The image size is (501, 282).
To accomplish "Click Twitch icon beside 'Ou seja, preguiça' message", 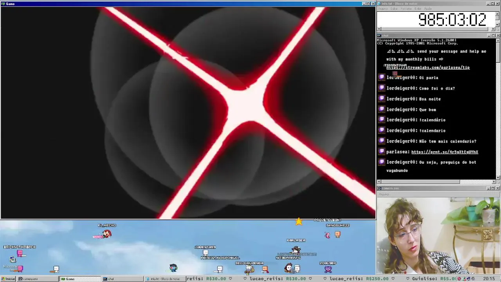I will (382, 162).
